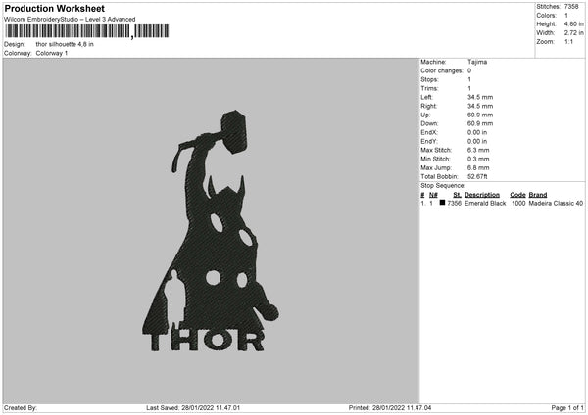Click the Right row label

428,106
